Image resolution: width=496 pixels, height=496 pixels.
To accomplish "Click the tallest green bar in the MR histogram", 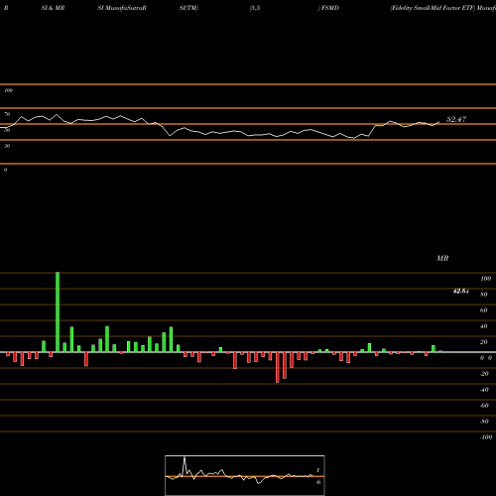I will coord(58,312).
